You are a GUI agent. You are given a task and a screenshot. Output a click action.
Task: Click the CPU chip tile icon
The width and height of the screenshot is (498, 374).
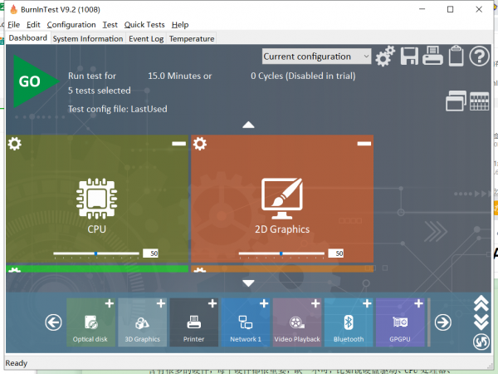[x=96, y=199]
